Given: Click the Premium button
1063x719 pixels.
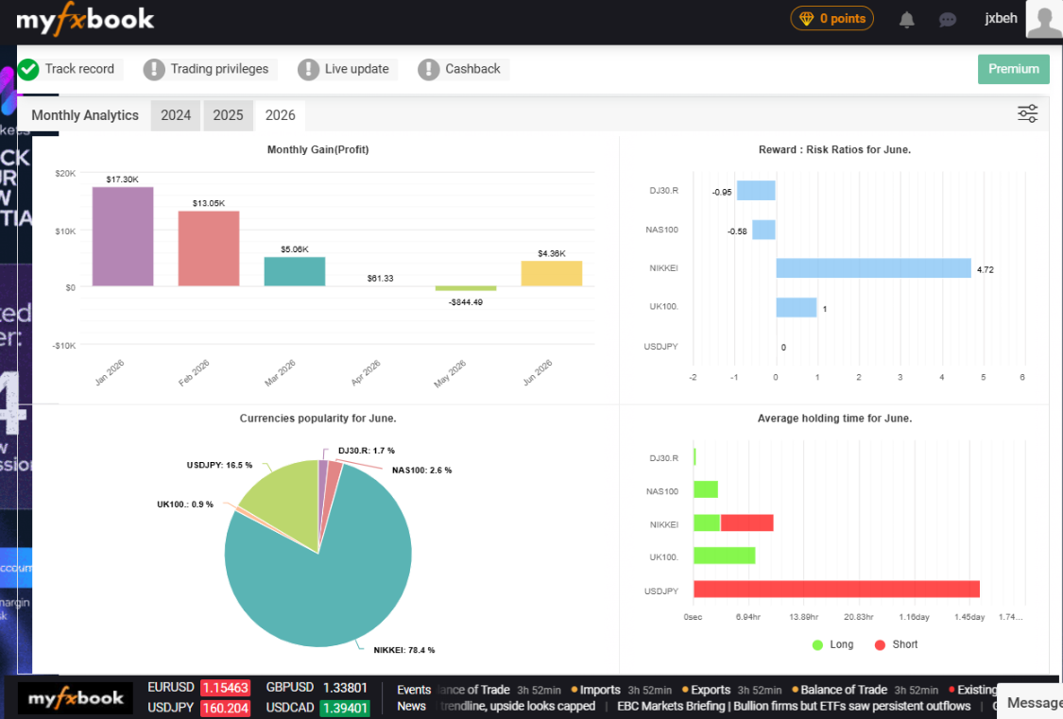Looking at the screenshot, I should point(1014,69).
